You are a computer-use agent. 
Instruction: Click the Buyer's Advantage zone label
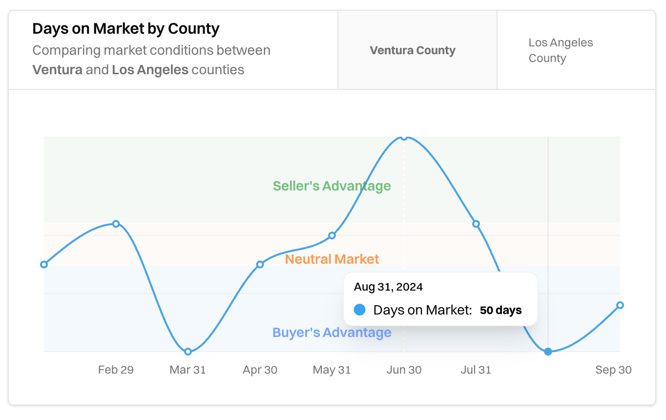pyautogui.click(x=332, y=332)
